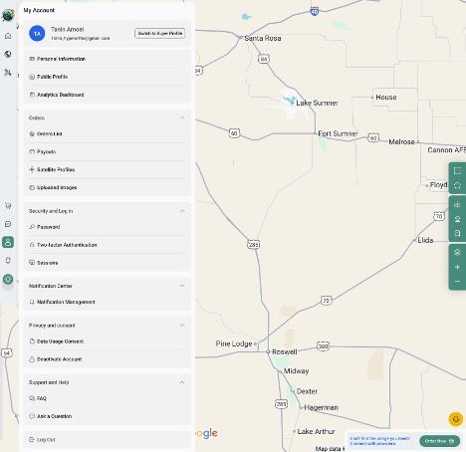Click the Lake Arthur label on the map
466x452 pixels.
pos(316,431)
